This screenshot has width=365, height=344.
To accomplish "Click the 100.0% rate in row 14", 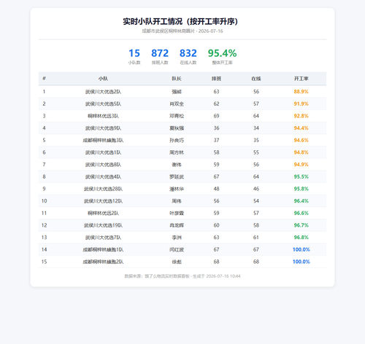I will (x=301, y=249).
